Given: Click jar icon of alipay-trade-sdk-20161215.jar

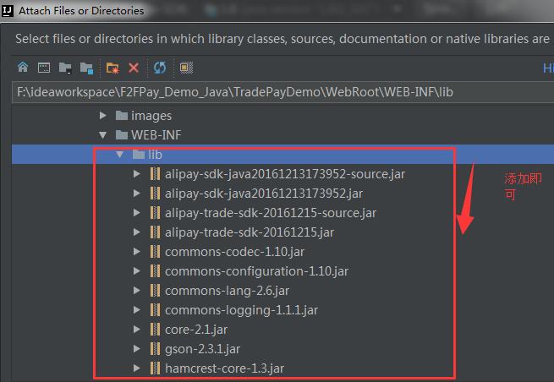Looking at the screenshot, I should pos(155,232).
